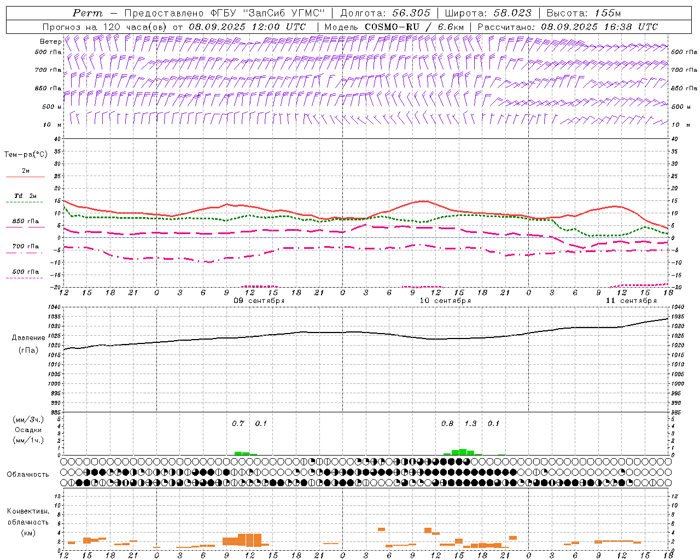Click the "10 сентября" date label
700x560 pixels.
point(445,301)
